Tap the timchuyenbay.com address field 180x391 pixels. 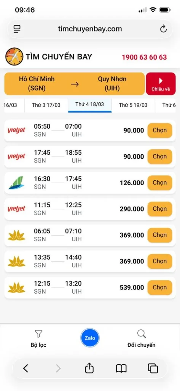pyautogui.click(x=90, y=29)
